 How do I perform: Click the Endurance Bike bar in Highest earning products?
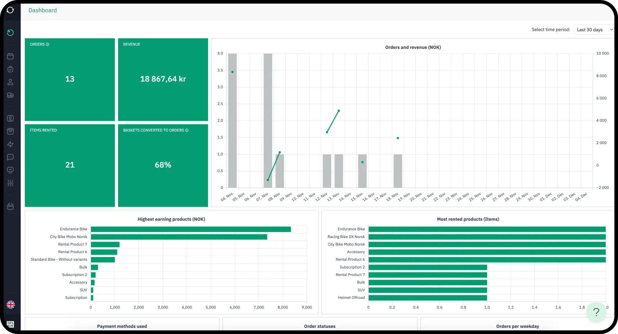(x=191, y=229)
